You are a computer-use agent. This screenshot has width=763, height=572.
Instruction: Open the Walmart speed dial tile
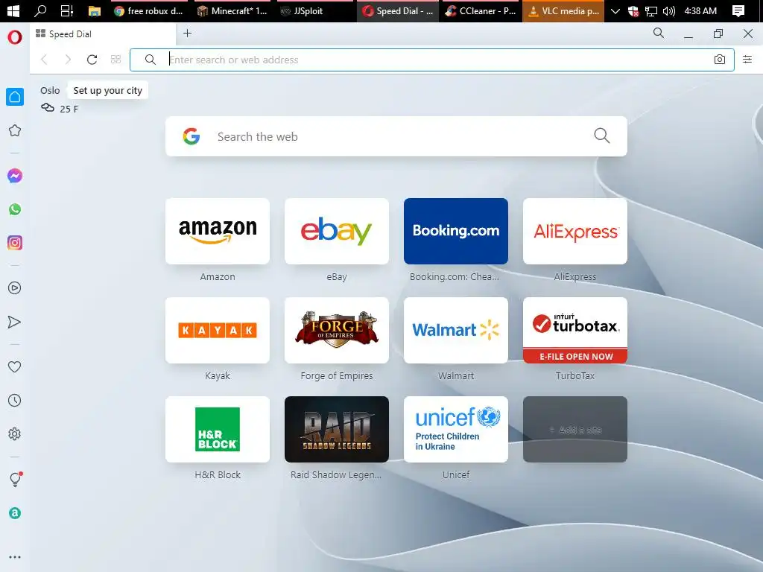point(456,330)
